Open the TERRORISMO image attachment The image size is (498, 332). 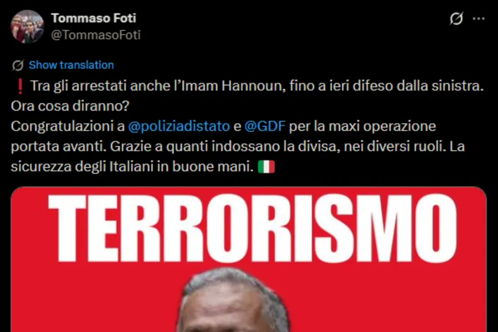[249, 259]
